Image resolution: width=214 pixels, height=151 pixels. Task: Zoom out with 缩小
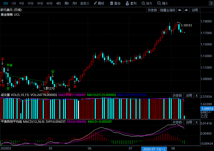point(162,3)
